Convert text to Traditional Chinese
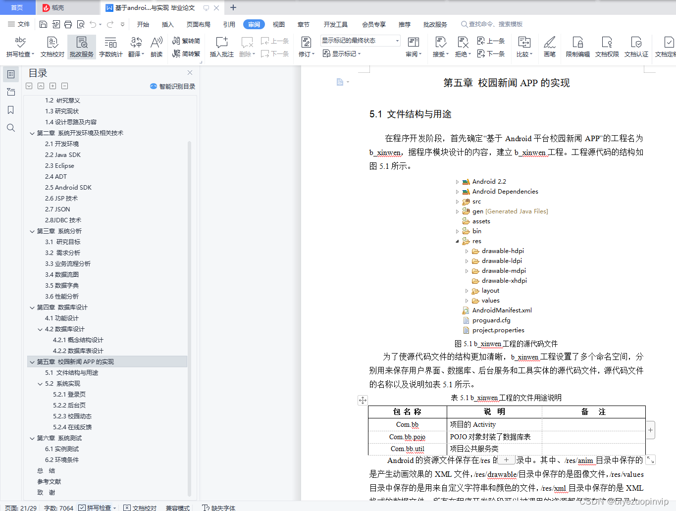The width and height of the screenshot is (676, 511). click(186, 41)
